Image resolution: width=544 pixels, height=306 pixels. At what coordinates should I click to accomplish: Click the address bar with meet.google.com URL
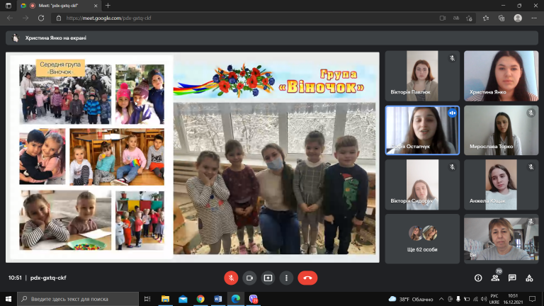[243, 18]
